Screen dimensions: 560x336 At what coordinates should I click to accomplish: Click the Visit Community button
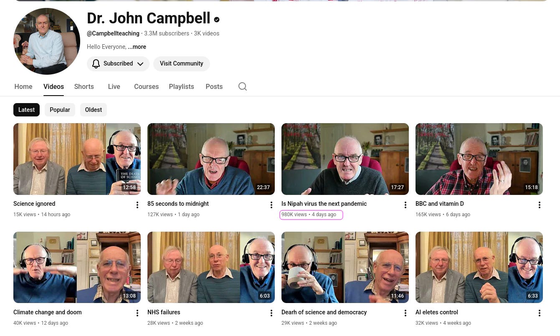pos(182,63)
